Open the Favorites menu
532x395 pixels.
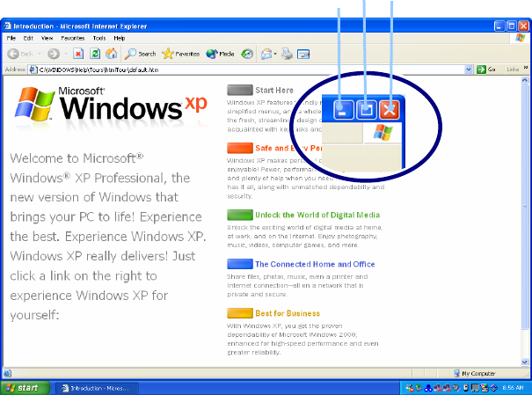73,38
